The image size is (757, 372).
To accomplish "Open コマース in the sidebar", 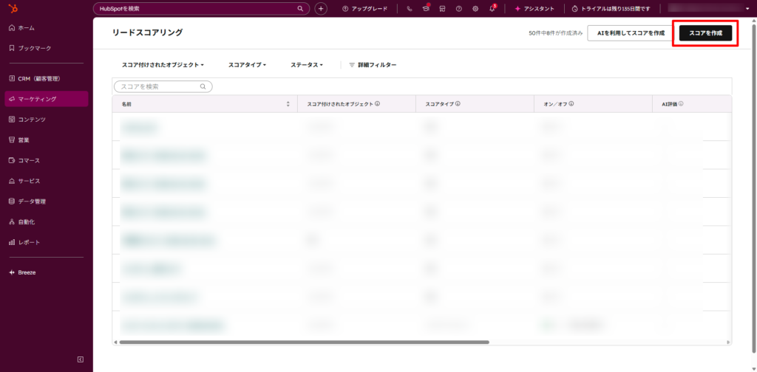I will [24, 160].
